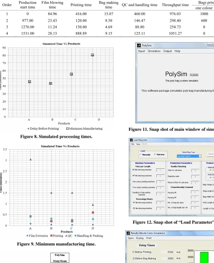214x263 pixels.
Task: Click the Packing PP constant field
Action: point(195,197)
